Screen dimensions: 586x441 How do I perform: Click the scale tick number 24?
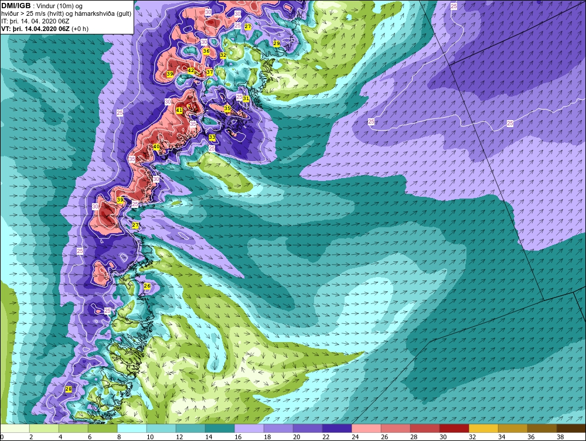[x=355, y=437]
